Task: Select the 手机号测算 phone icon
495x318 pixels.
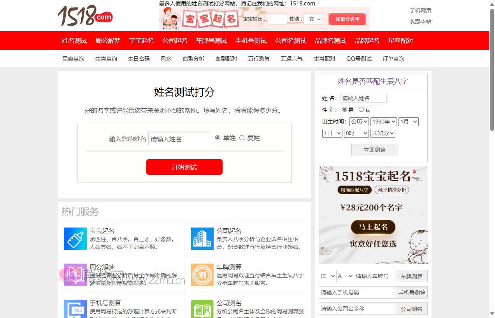Action: click(x=75, y=309)
